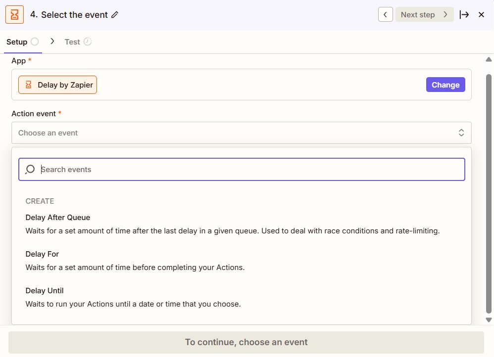Click the 4. Select the event title
The width and height of the screenshot is (494, 357).
pos(69,15)
